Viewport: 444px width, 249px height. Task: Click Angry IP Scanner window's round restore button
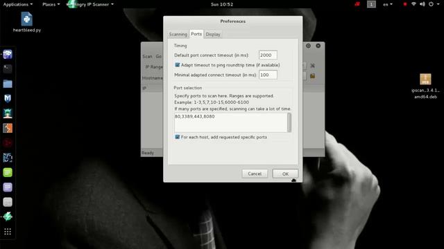coord(308,46)
